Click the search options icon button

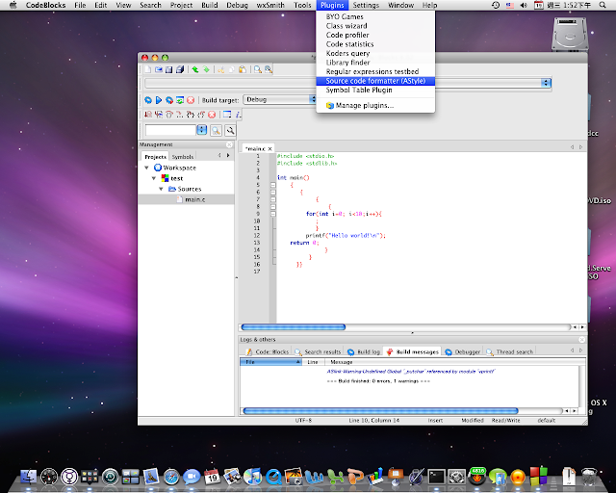231,131
